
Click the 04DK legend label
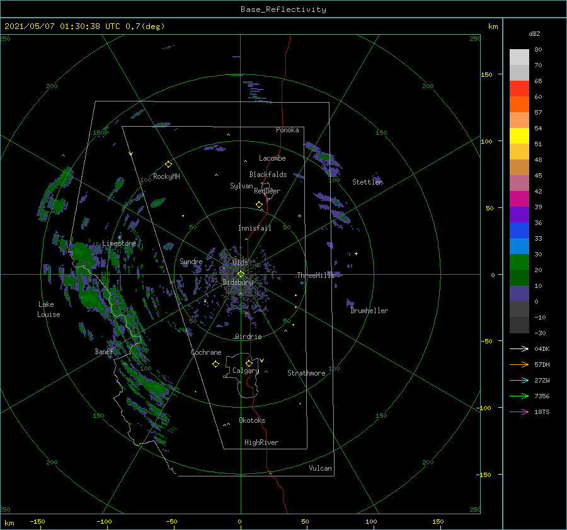tap(542, 349)
